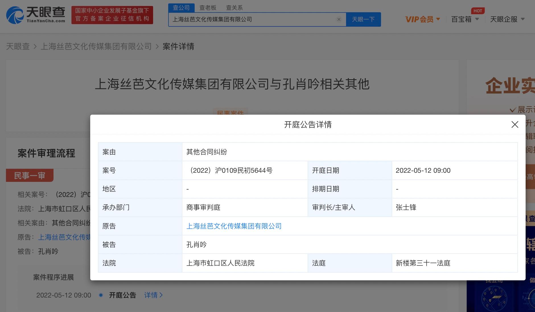Viewport: 535px width, 312px height.
Task: Switch to the 查关系 search tab
Action: tap(234, 7)
